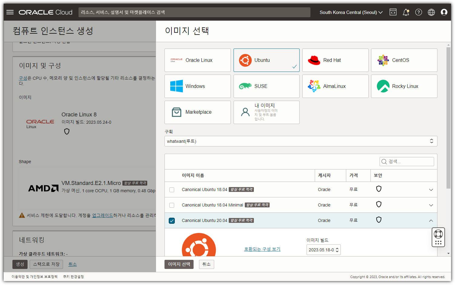
Task: Select the CentOS image card
Action: click(404, 60)
